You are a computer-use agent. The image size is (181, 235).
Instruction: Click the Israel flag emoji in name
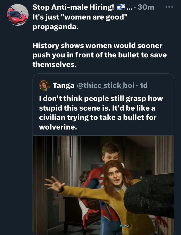pyautogui.click(x=121, y=7)
